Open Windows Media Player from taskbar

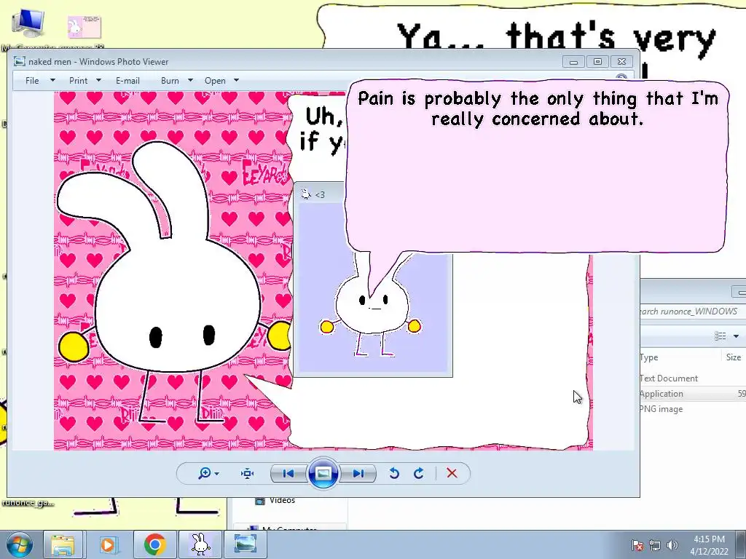[109, 544]
